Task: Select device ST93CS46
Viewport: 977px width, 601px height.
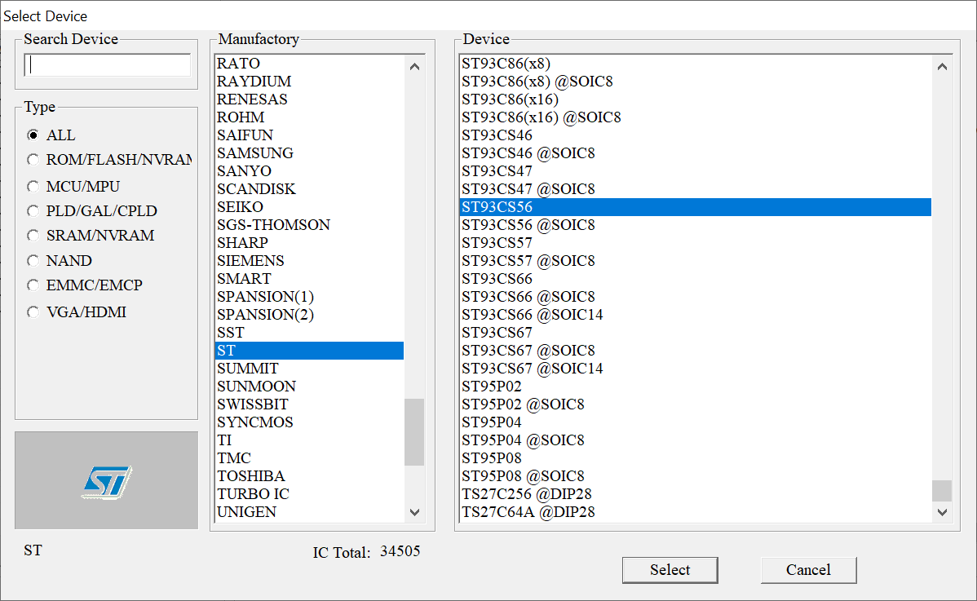Action: tap(696, 135)
